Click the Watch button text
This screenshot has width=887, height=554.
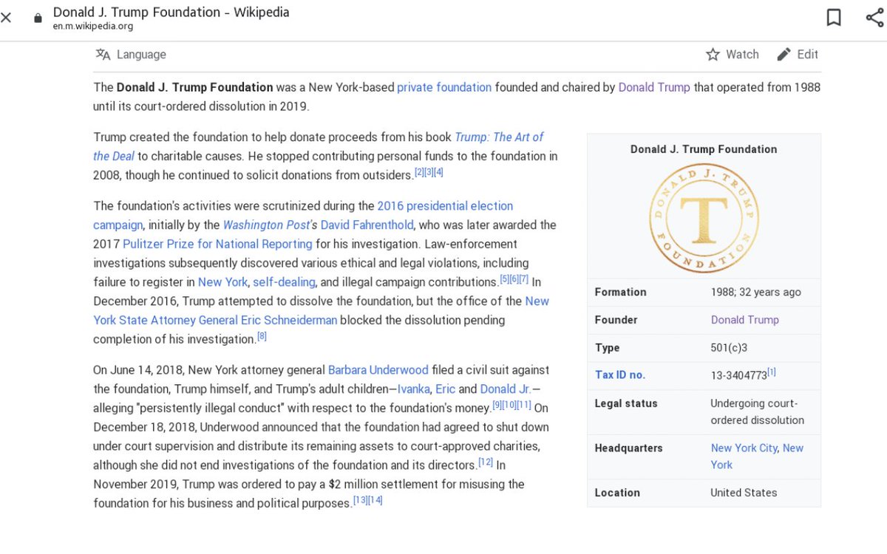pos(742,54)
